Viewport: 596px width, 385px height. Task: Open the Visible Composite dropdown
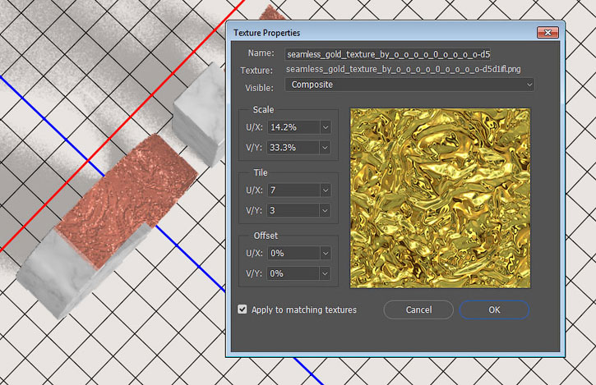point(409,85)
